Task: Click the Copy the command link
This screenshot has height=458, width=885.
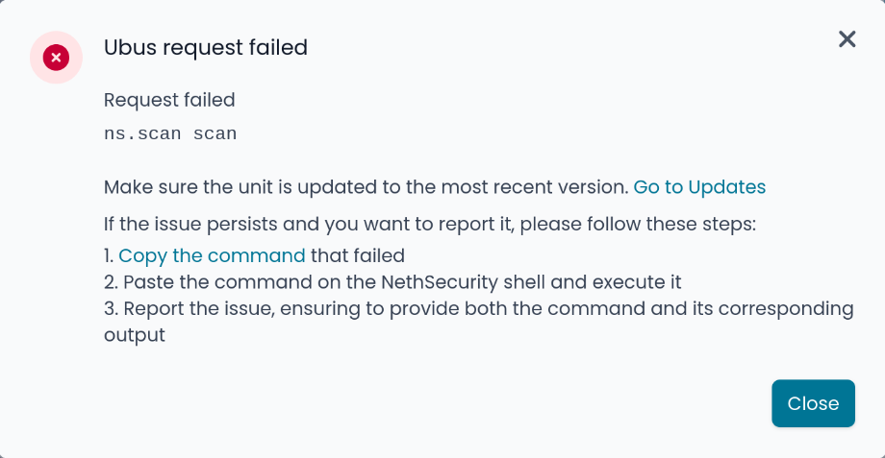Action: pos(212,255)
